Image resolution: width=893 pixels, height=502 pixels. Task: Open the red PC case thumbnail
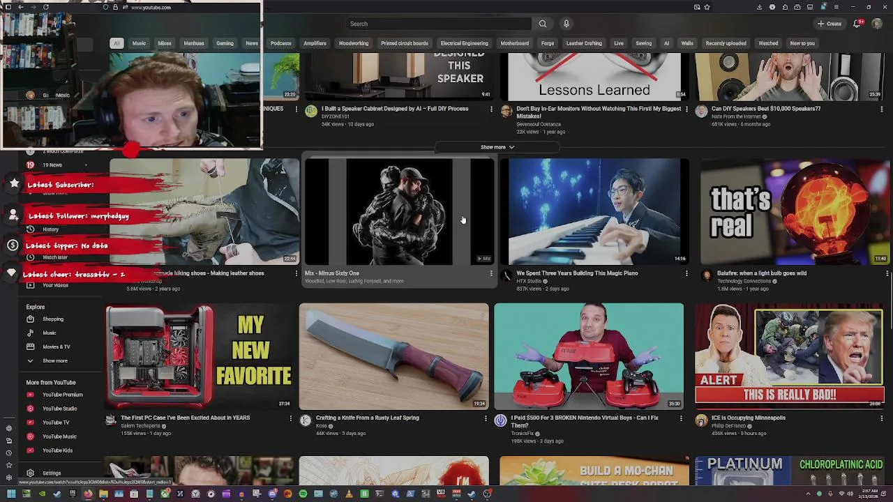[200, 356]
